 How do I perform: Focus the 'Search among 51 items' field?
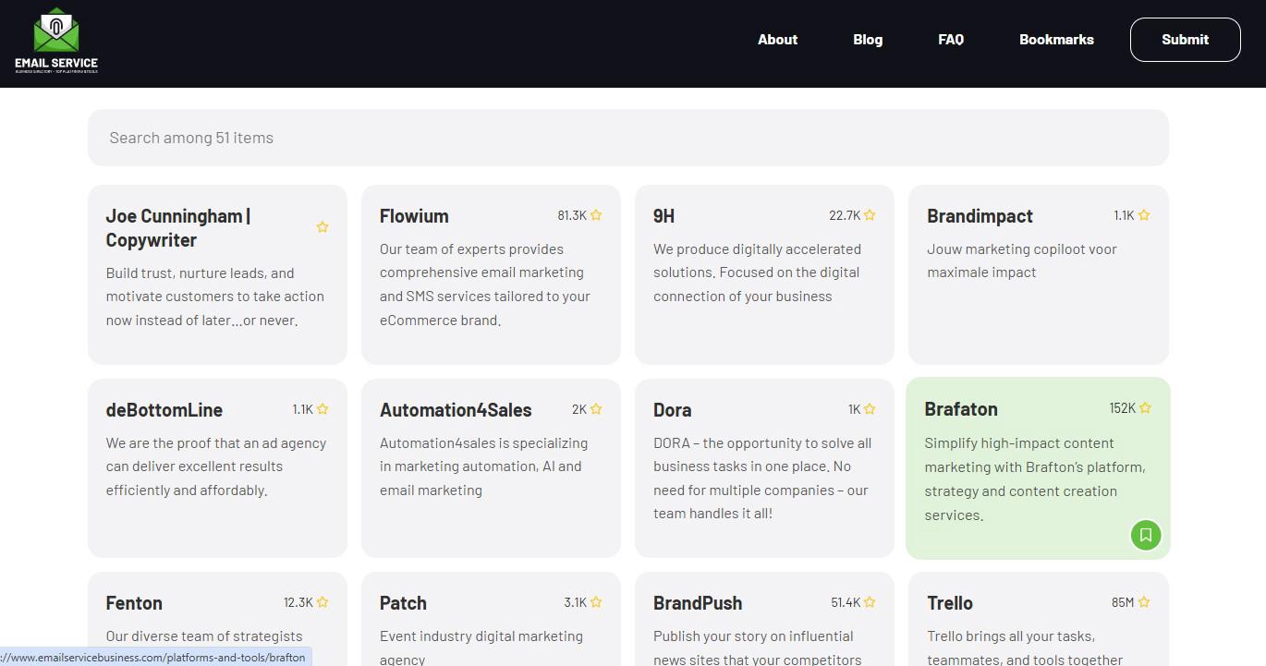pos(627,138)
